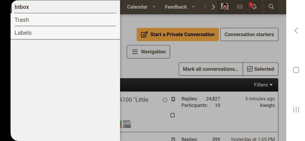Tap the Android home button
This screenshot has height=141, width=305.
(x=296, y=70)
